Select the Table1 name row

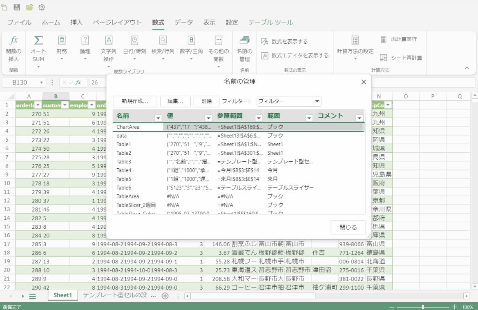coord(239,144)
